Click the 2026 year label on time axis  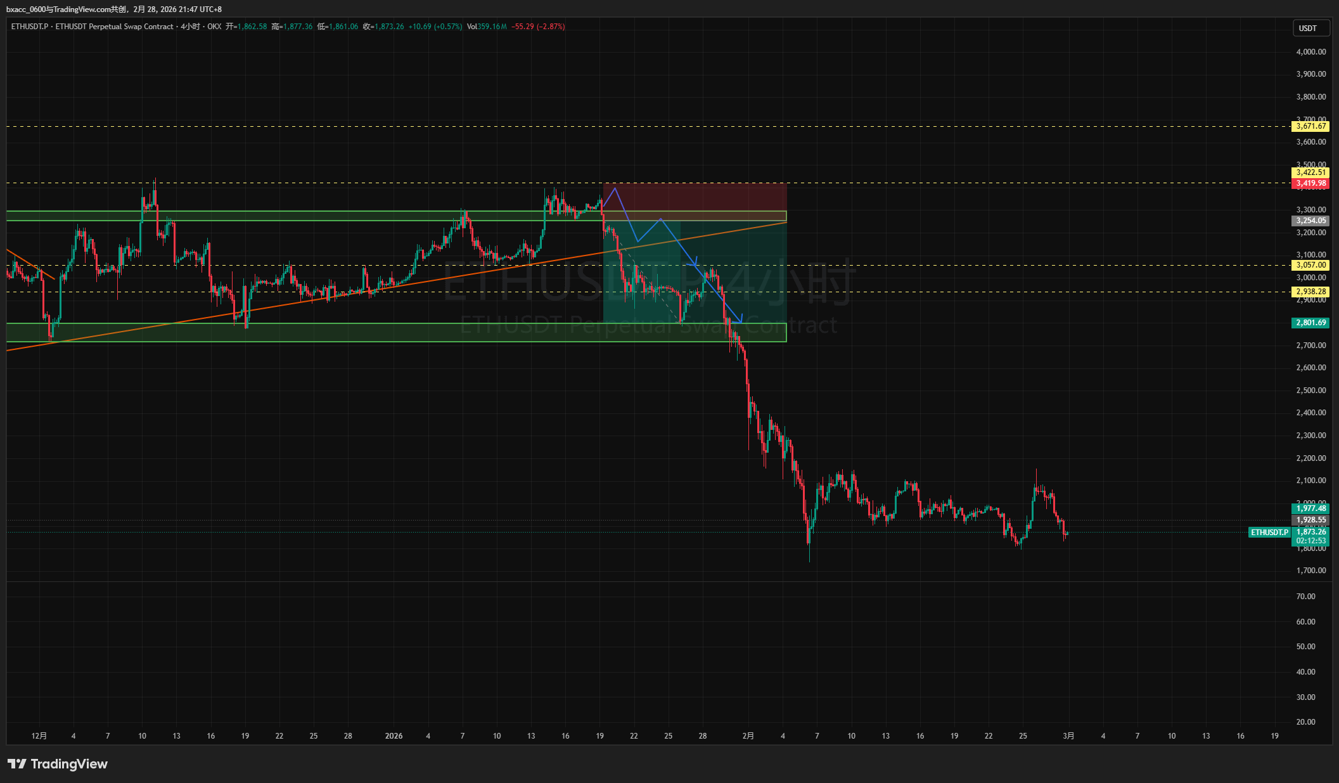394,736
